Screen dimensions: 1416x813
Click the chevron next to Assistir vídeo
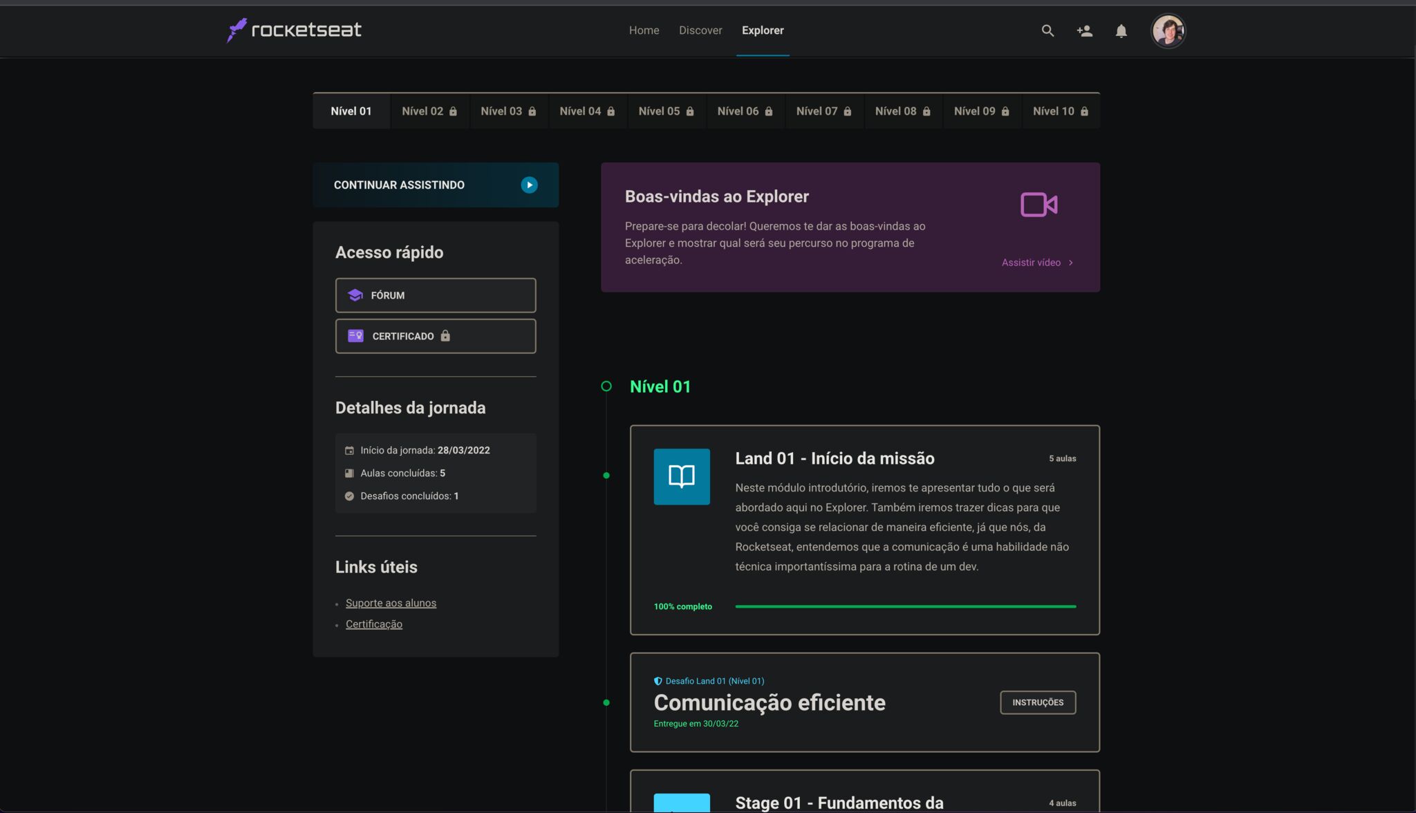coord(1070,263)
